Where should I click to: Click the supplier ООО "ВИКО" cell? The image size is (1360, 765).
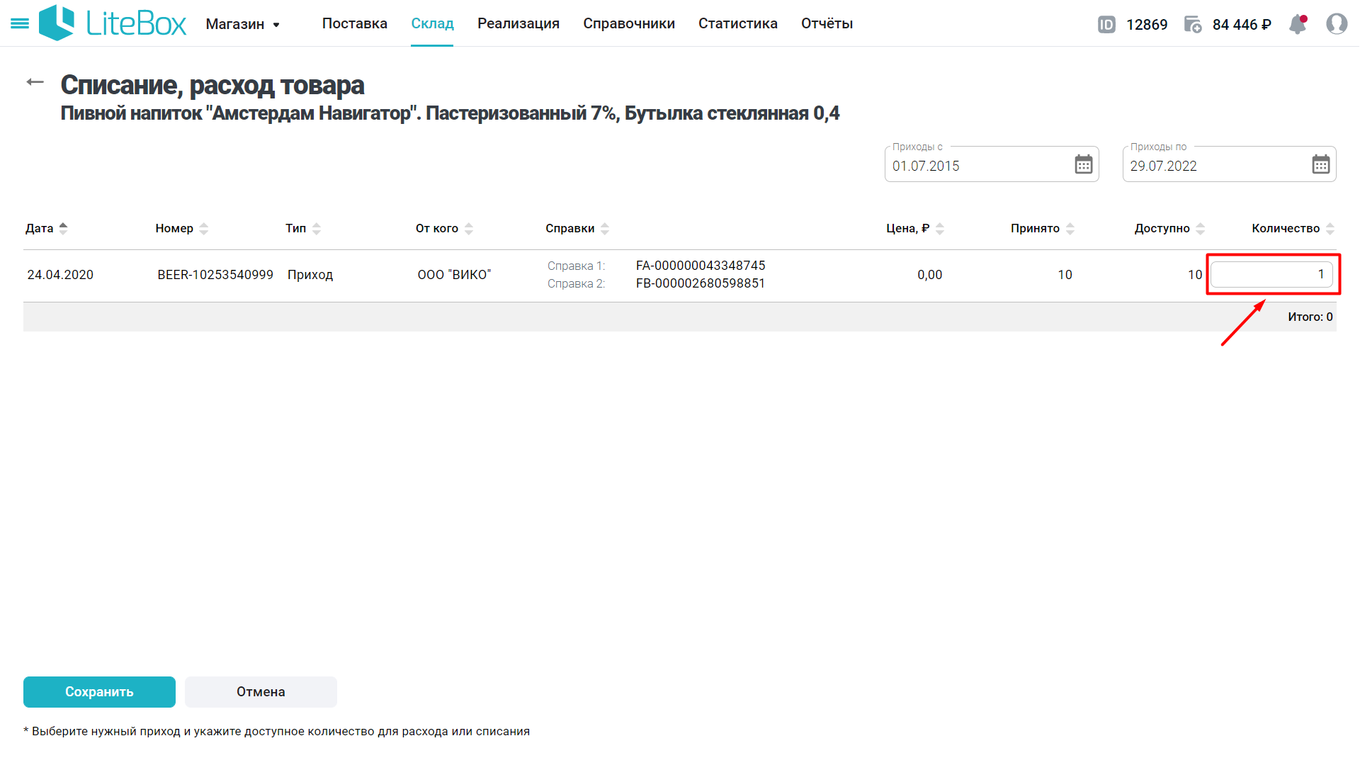[x=454, y=274]
